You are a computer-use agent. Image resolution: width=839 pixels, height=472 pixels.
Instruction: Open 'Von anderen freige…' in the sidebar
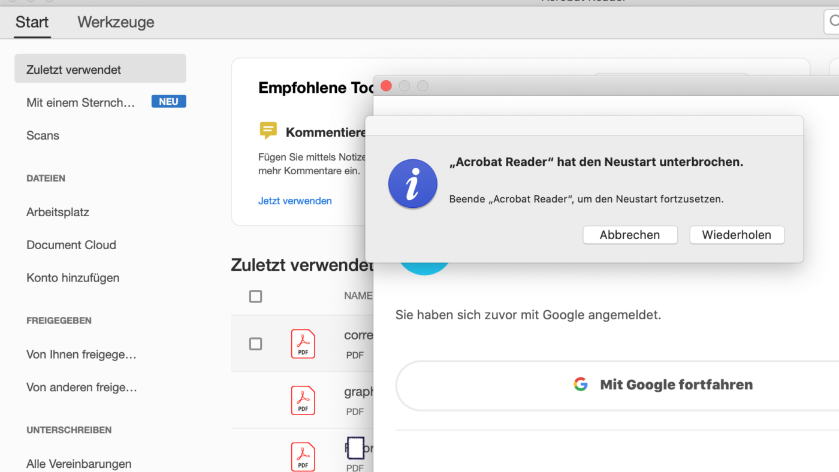click(x=82, y=388)
